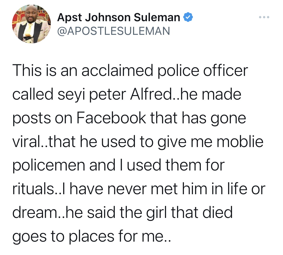Click the word Facebook in the tweet
Image resolution: width=283 pixels, height=255 pixels.
(111, 118)
